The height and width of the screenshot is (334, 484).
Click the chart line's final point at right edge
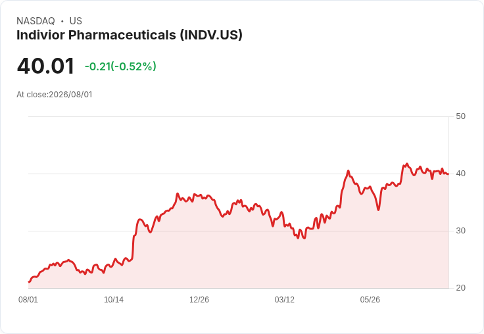click(x=448, y=174)
